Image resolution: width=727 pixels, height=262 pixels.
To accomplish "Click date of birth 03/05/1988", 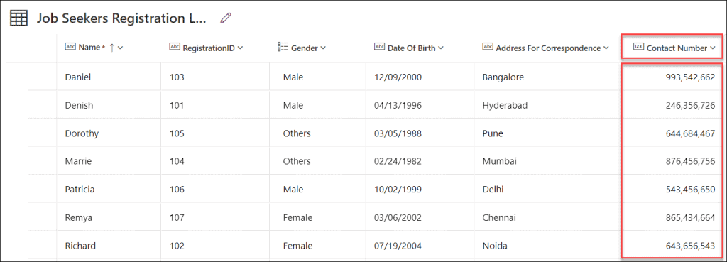I will click(398, 133).
